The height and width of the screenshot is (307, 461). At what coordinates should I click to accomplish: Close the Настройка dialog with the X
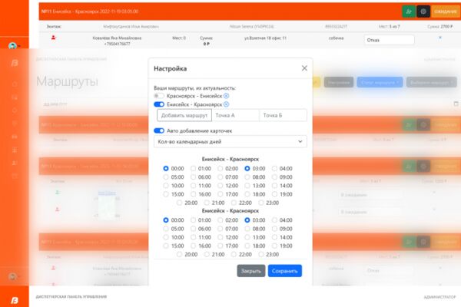(304, 68)
